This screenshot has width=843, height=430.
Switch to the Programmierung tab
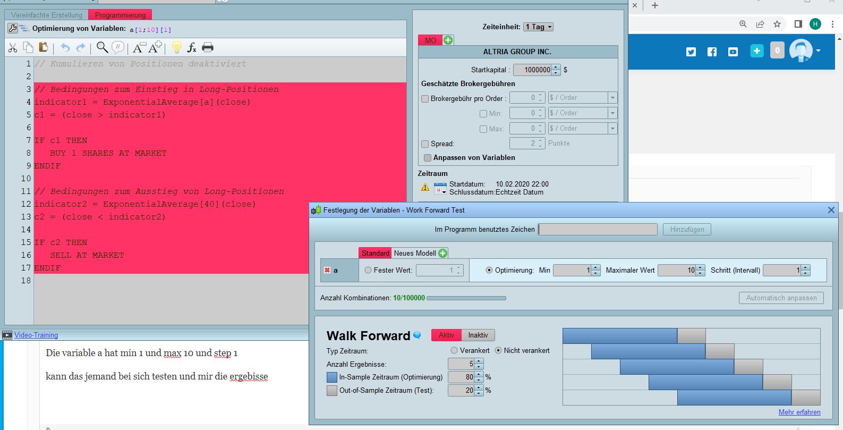(120, 15)
